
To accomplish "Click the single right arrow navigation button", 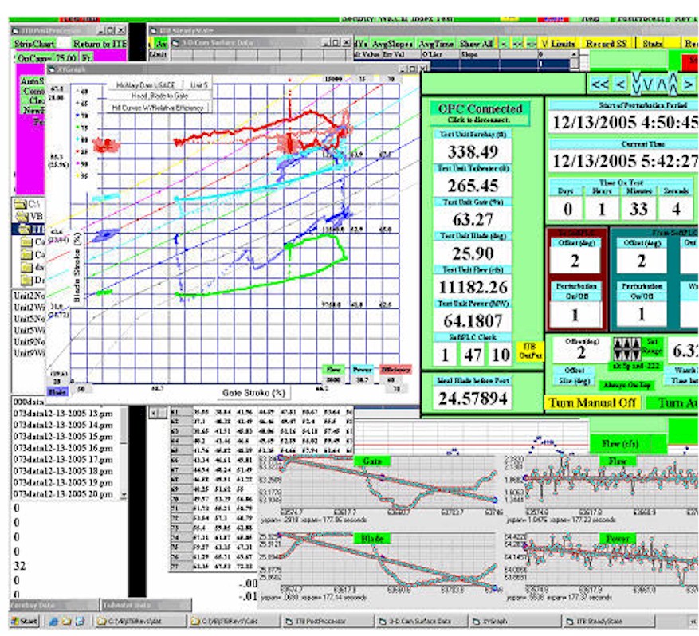I will [689, 83].
